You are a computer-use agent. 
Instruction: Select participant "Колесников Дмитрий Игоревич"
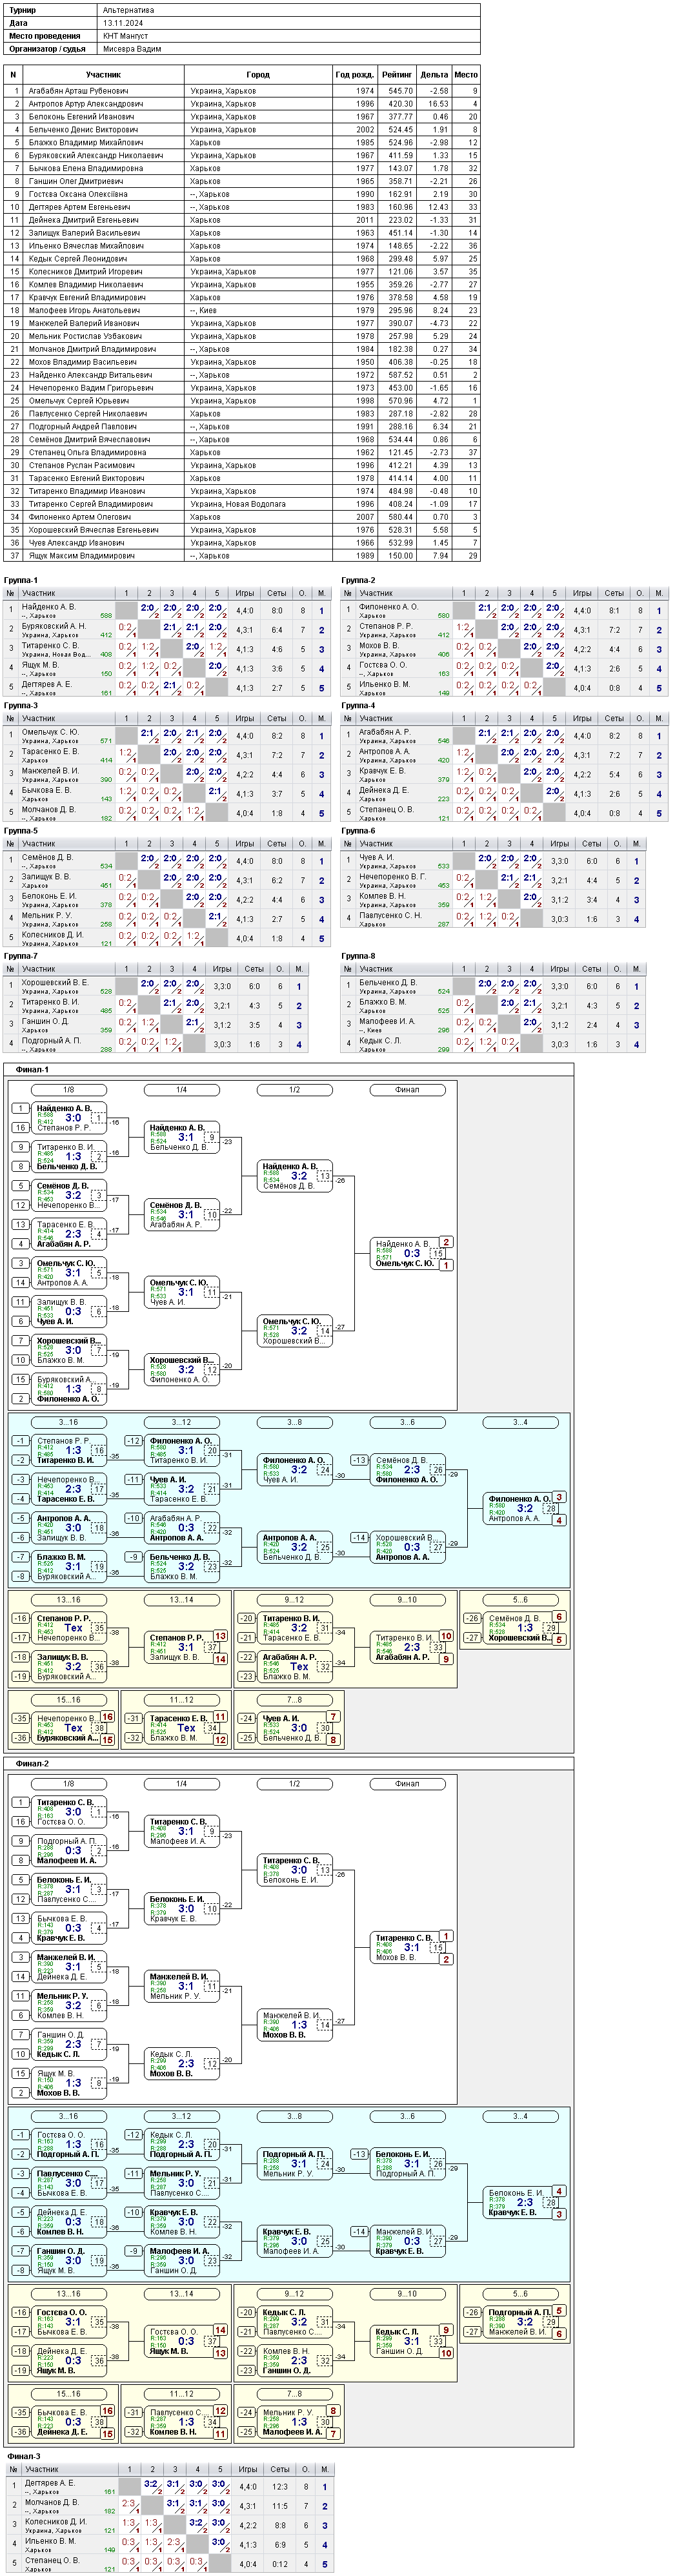pos(85,272)
